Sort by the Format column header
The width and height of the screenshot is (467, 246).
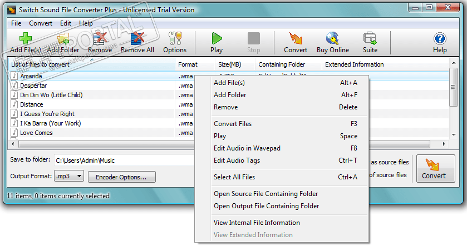(195, 64)
